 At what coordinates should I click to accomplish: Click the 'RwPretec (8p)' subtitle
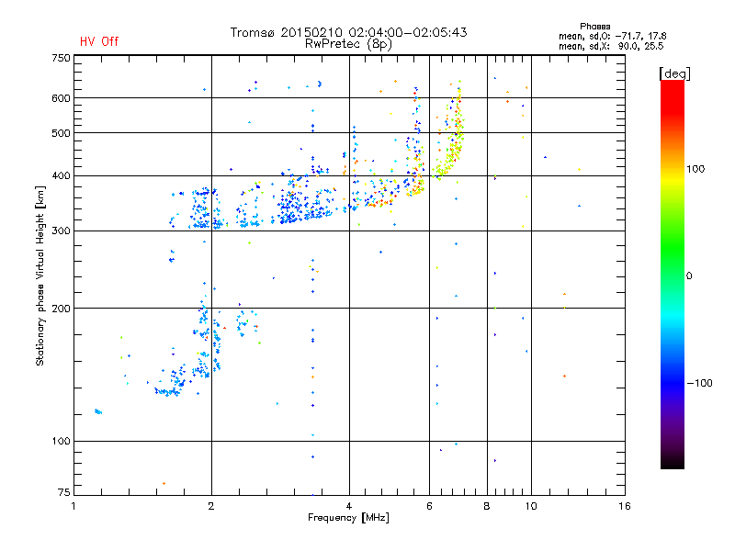click(x=348, y=44)
